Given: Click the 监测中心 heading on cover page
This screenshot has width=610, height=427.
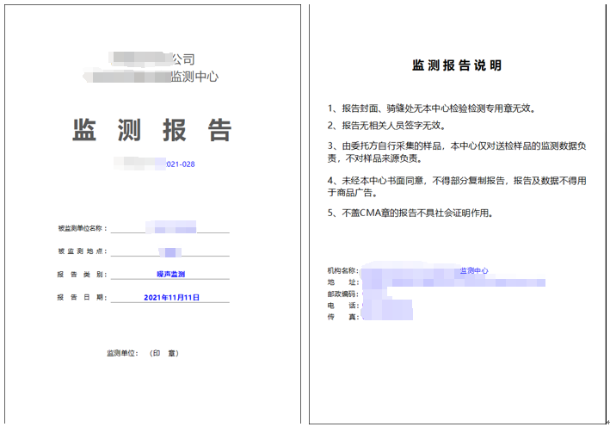Looking at the screenshot, I should tap(194, 77).
